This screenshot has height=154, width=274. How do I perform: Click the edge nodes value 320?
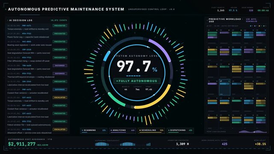pos(251,11)
